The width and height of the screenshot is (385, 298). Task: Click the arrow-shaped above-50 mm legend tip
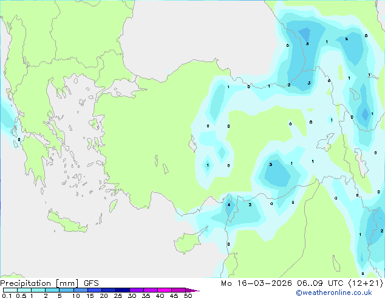click(x=192, y=290)
